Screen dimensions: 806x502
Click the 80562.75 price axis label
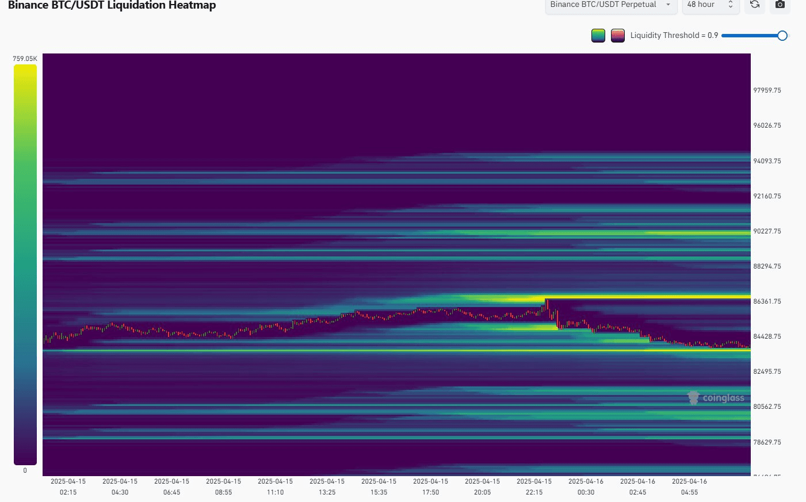click(x=767, y=407)
